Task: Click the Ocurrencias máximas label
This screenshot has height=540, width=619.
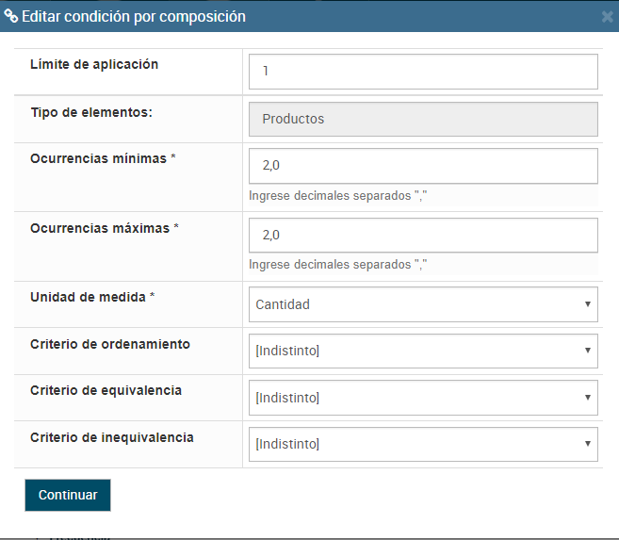Action: [x=104, y=228]
